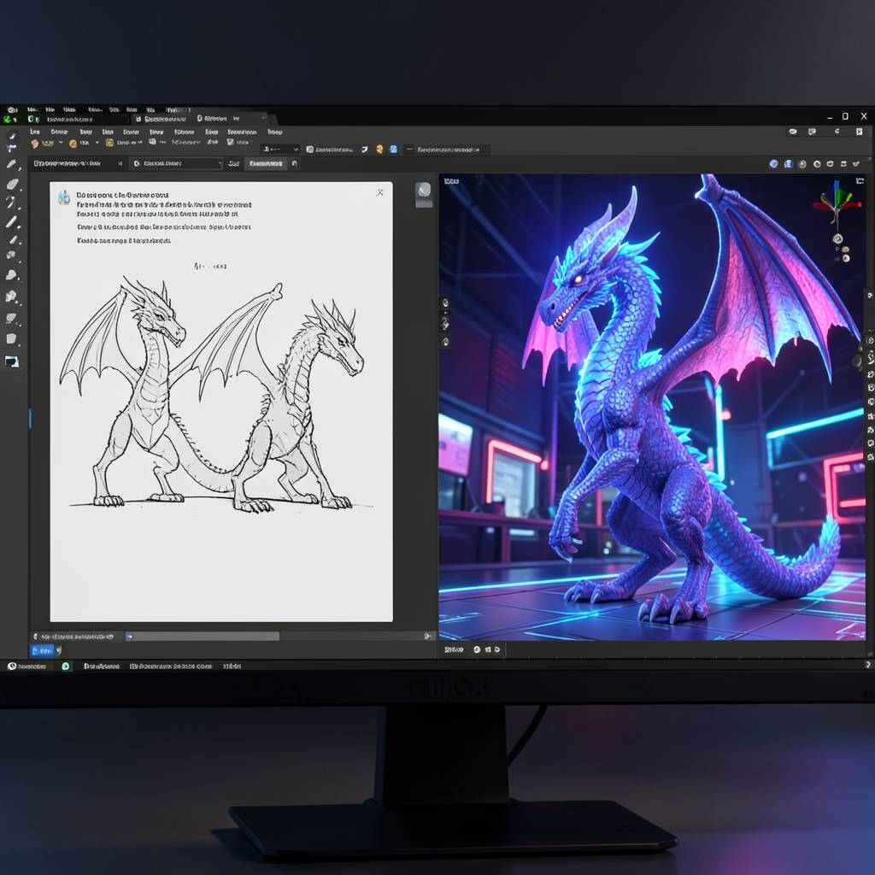The image size is (875, 875).
Task: Click the gray sphere preview icon beside the sketch page
Action: click(x=424, y=191)
